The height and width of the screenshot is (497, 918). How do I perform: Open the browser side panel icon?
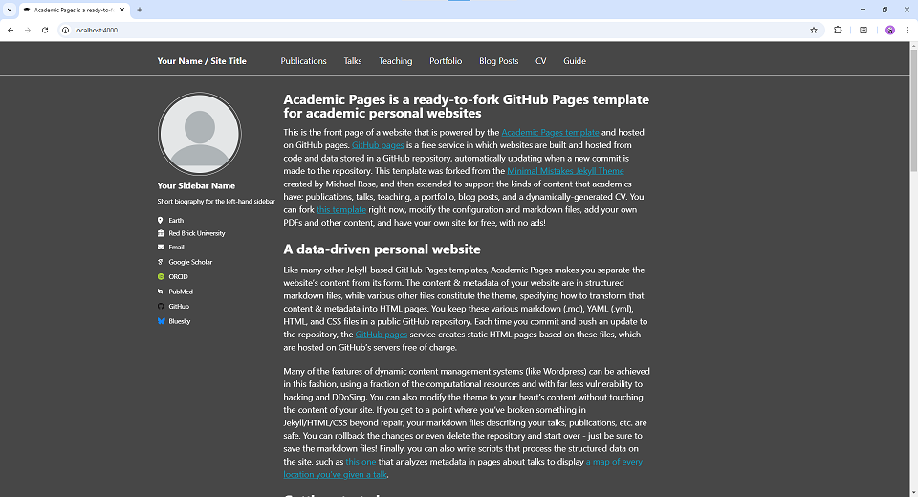coord(863,30)
